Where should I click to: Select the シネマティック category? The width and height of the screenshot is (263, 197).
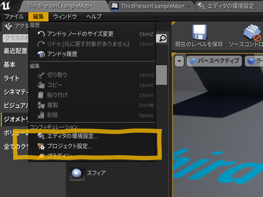(x=16, y=92)
